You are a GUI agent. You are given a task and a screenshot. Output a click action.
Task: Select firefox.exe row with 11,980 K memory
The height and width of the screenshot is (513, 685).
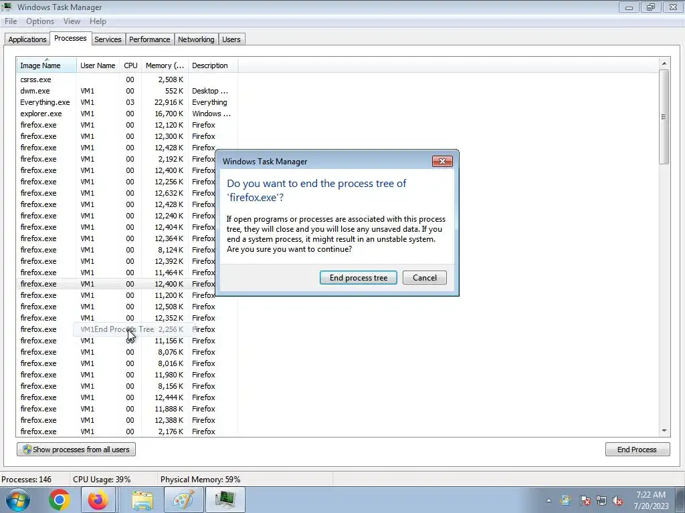point(126,374)
